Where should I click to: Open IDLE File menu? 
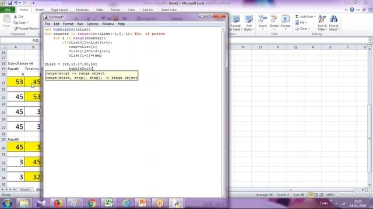point(47,24)
